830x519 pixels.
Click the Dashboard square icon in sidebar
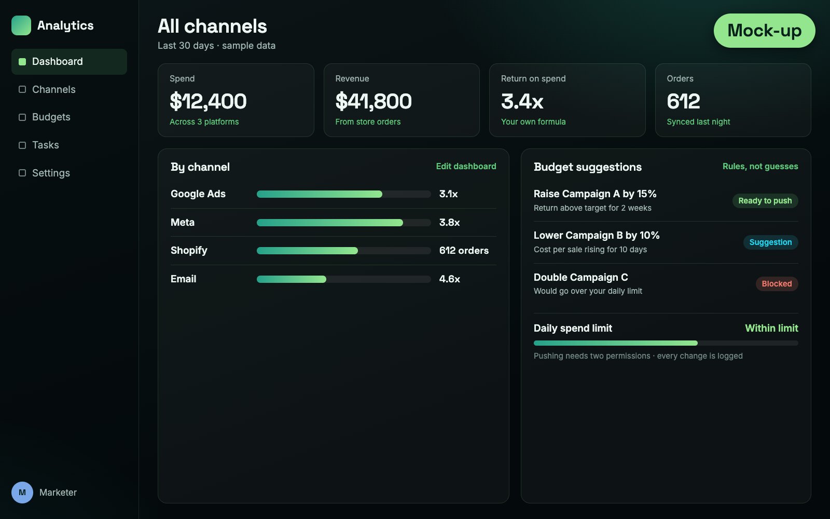(22, 62)
